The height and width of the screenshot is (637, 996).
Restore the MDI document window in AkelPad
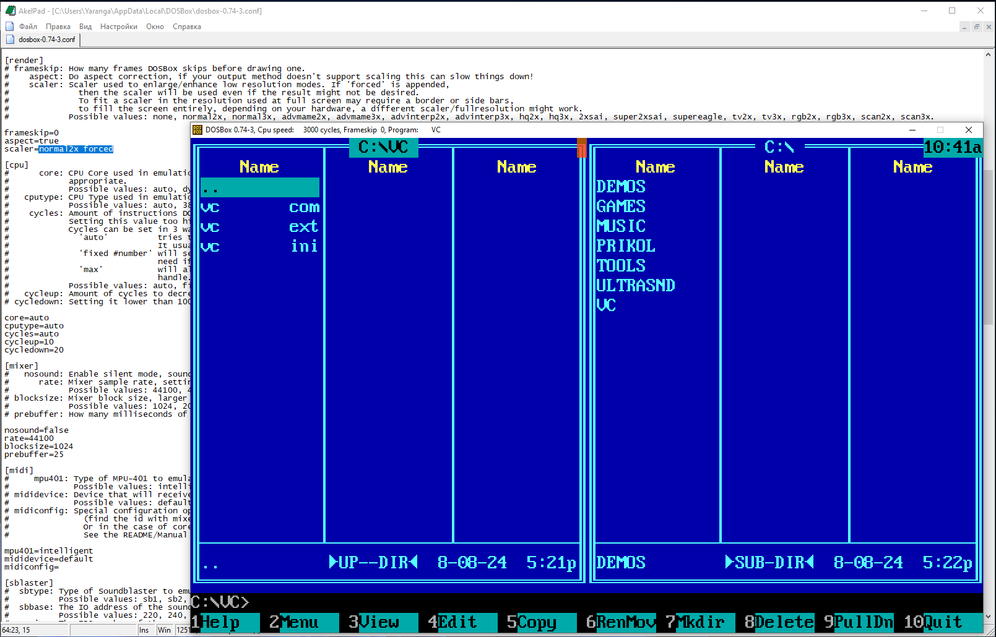tap(977, 27)
